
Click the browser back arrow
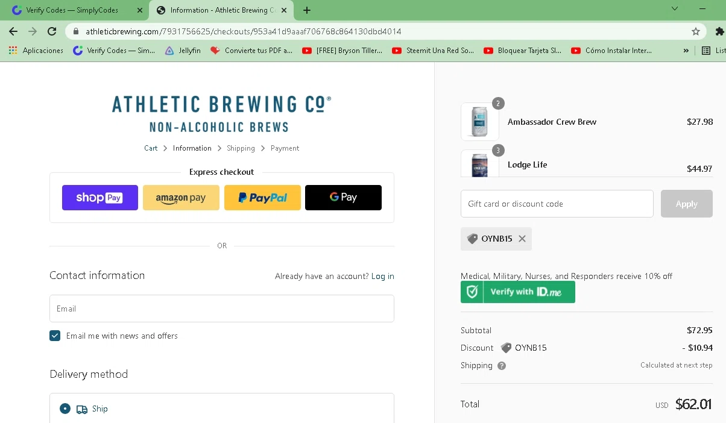click(13, 31)
